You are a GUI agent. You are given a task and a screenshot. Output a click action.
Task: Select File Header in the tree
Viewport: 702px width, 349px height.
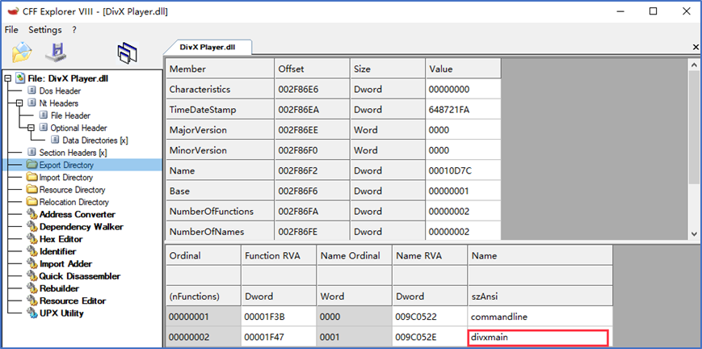[x=70, y=116]
